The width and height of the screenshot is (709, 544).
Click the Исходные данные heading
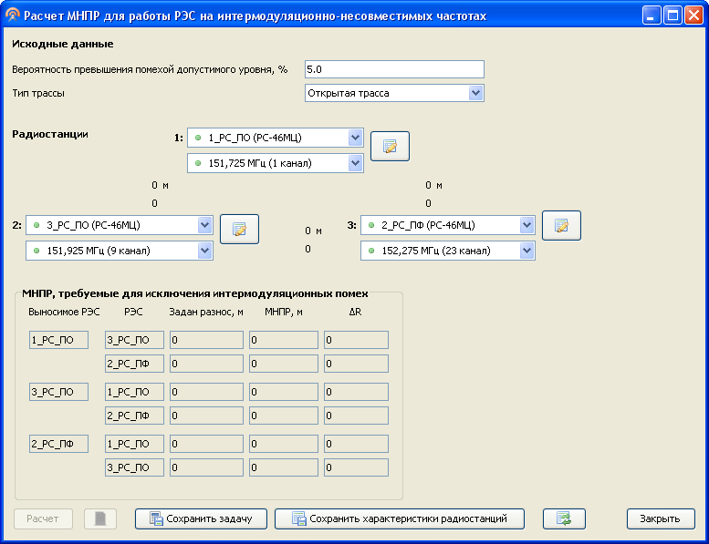(x=62, y=44)
